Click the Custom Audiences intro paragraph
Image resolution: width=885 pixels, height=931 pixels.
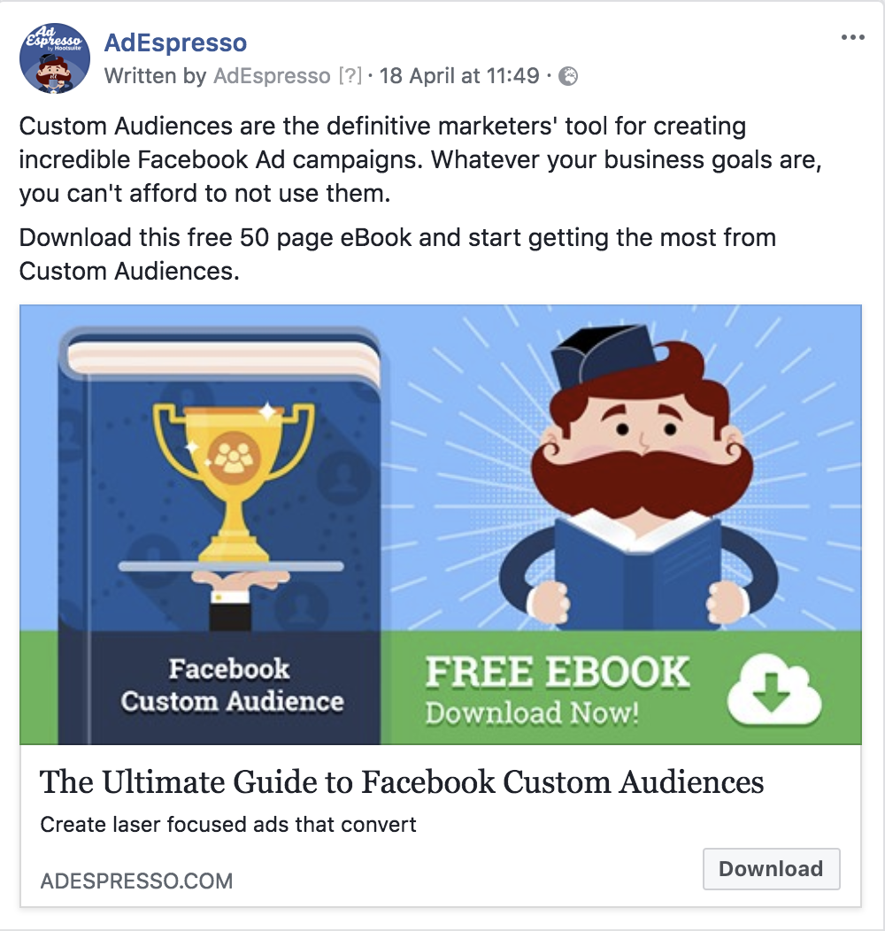coord(419,159)
